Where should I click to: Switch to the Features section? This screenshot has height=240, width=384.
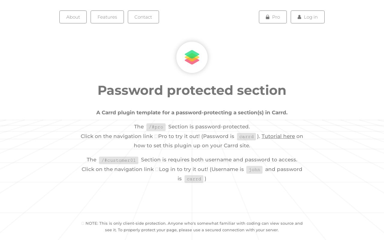107,17
